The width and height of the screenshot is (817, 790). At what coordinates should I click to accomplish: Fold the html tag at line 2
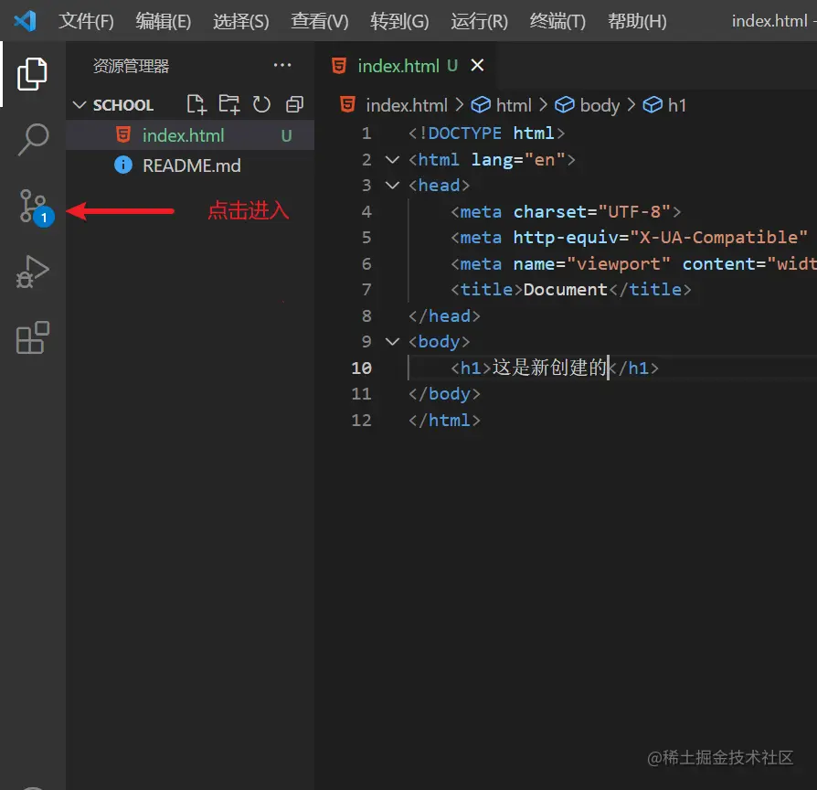[x=393, y=160]
